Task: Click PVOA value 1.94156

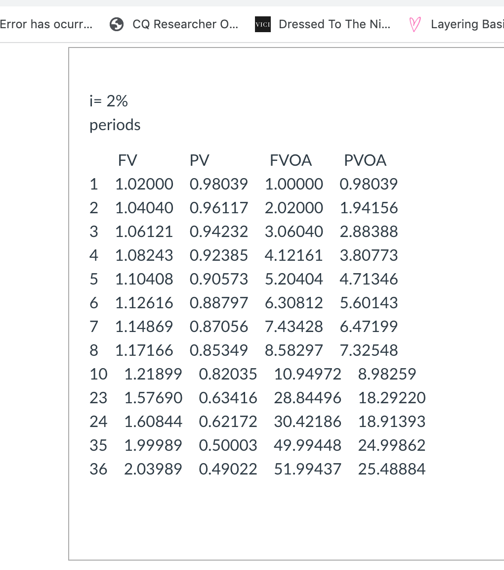Action: pyautogui.click(x=369, y=208)
